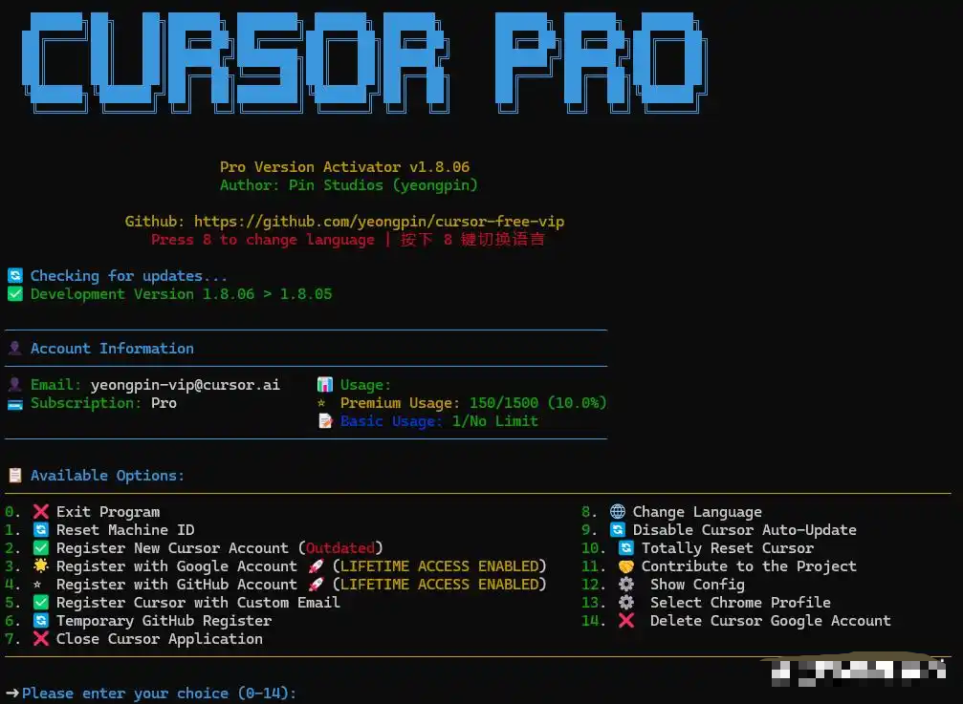Viewport: 963px width, 704px height.
Task: Click the green check beside Register Cursor with Custom Email
Action: (x=40, y=602)
